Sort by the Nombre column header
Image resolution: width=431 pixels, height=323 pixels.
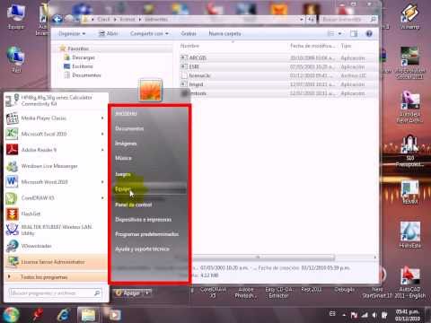point(189,46)
